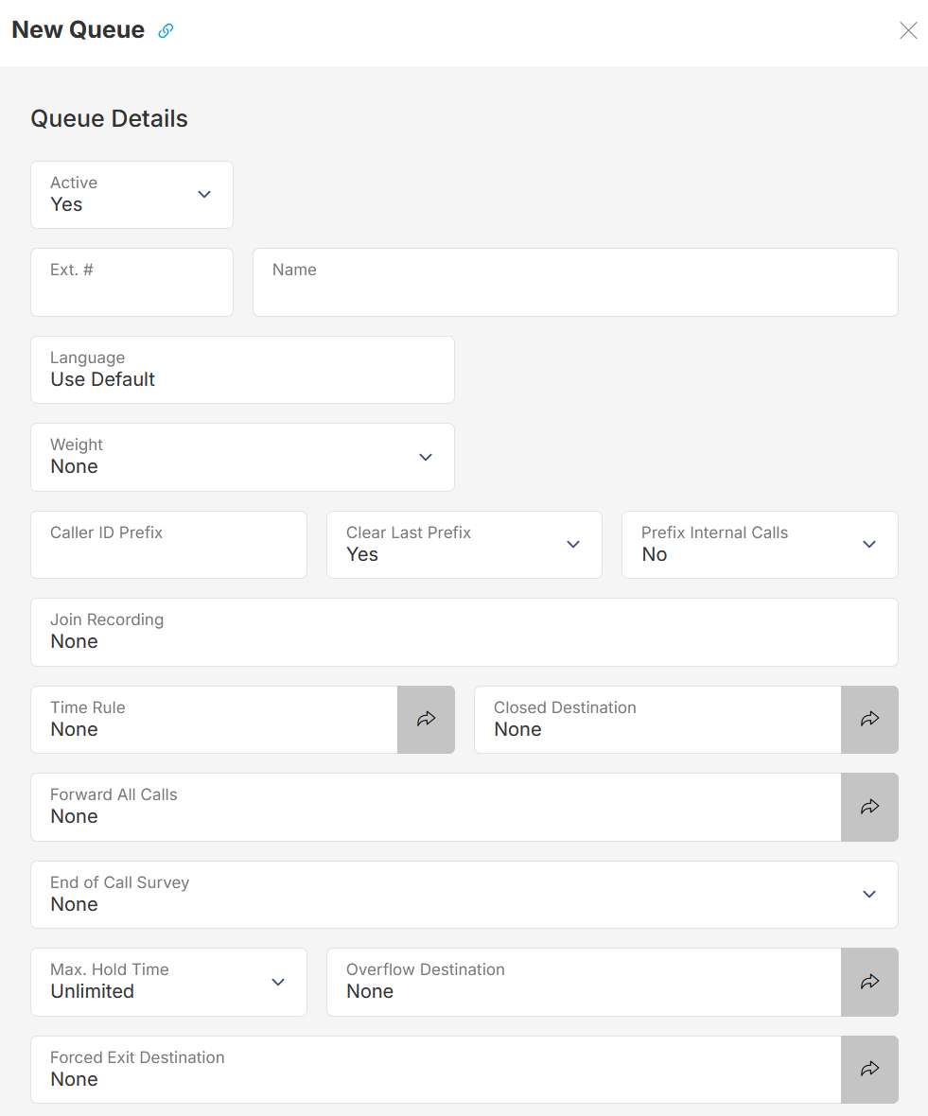Viewport: 928px width, 1116px height.
Task: Expand the End of Call Survey dropdown
Action: click(868, 894)
